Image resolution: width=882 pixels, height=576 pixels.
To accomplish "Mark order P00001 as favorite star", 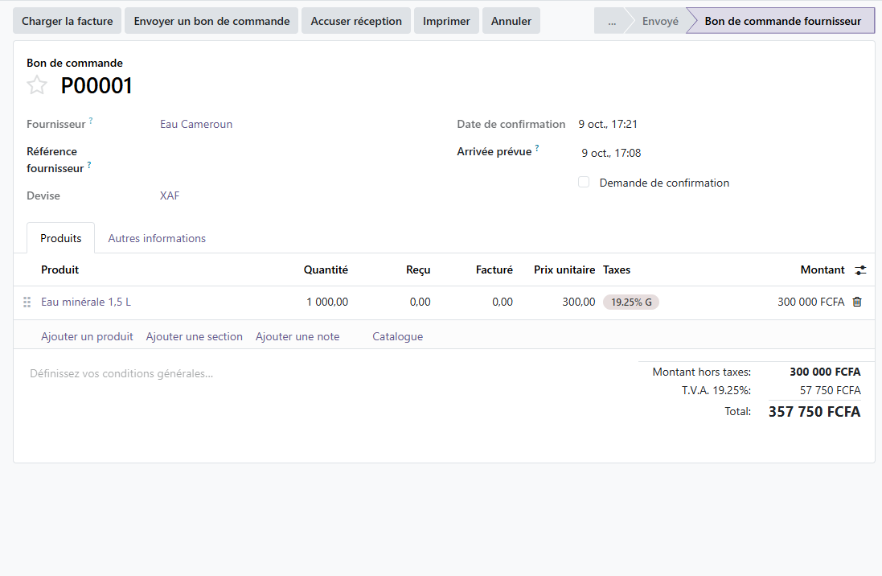I will click(37, 85).
